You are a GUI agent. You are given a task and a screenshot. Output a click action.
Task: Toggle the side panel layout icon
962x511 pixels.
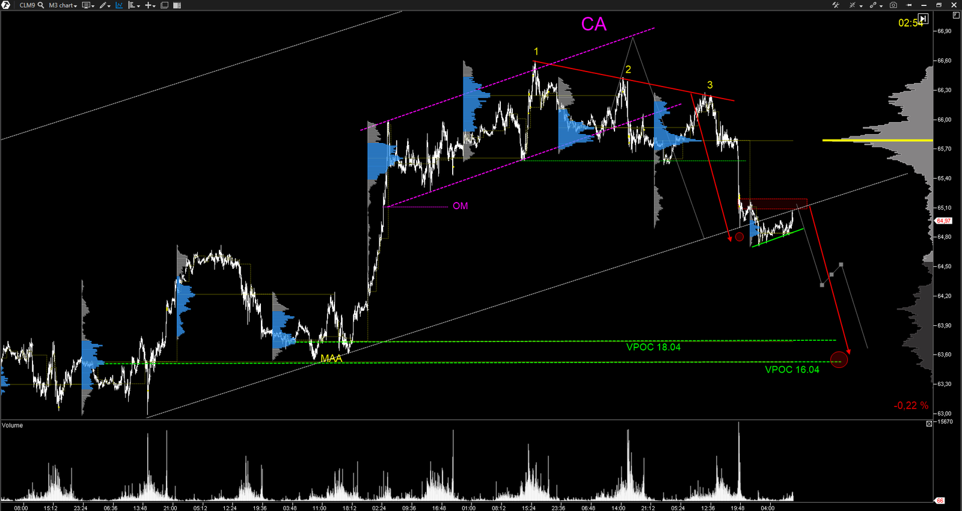[x=177, y=5]
